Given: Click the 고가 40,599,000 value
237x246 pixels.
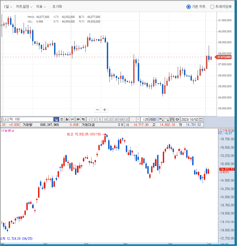Looking at the screenshot, I should pyautogui.click(x=68, y=21).
